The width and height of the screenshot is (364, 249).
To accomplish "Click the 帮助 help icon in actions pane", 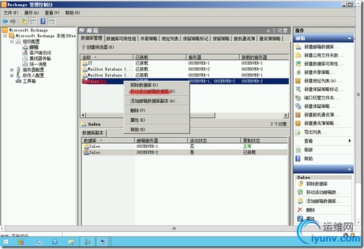I will (298, 159).
